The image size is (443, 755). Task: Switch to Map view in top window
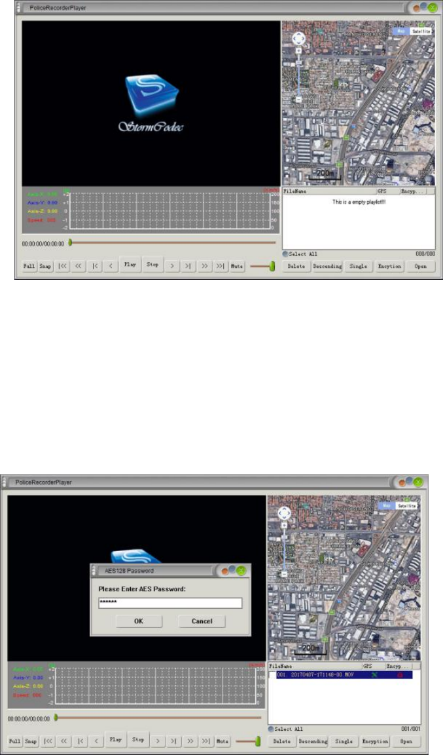pos(400,31)
